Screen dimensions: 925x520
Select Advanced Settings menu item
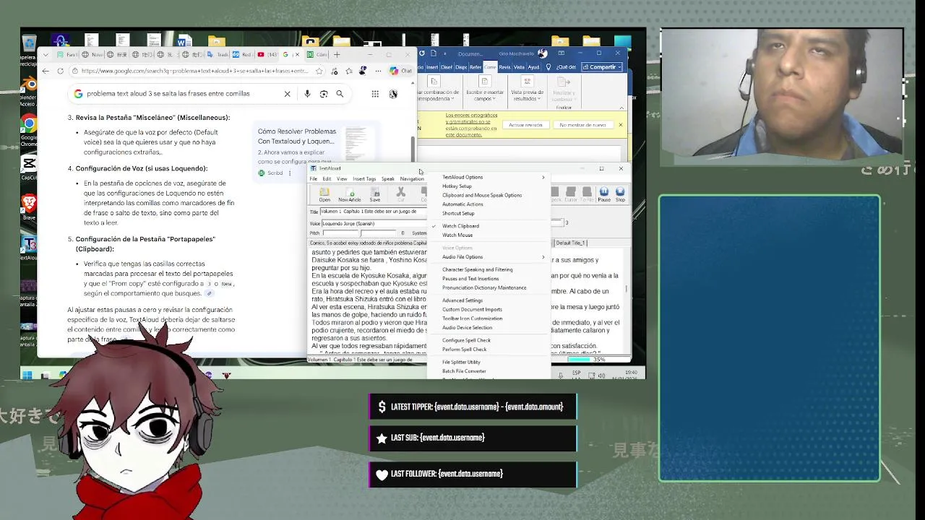point(462,300)
